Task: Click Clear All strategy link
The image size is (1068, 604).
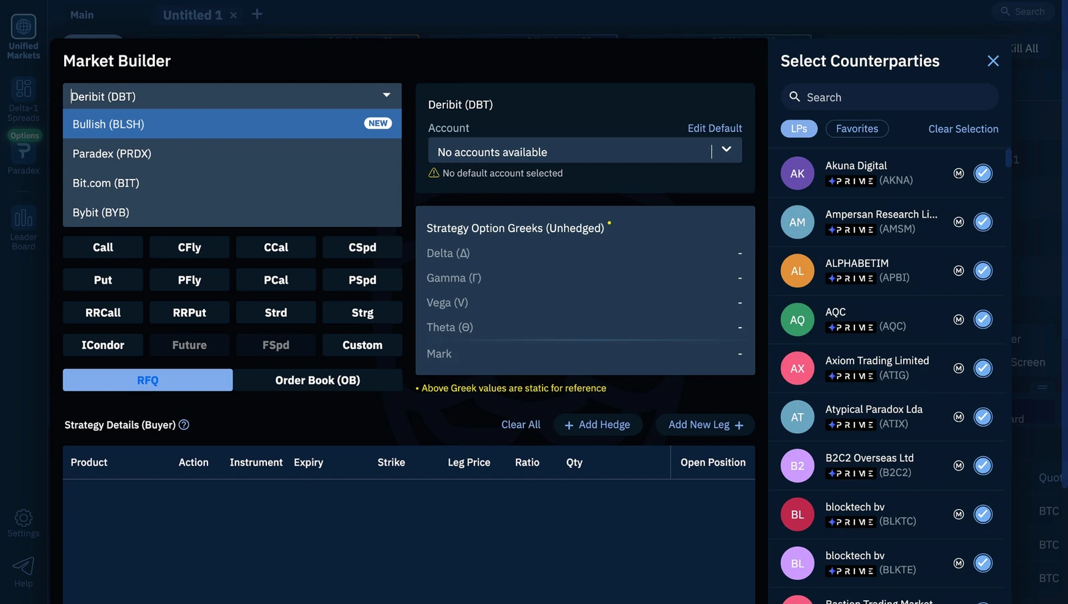Action: click(521, 424)
